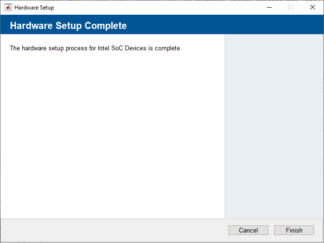Click the blank white content area
324x243 pixels.
(x=112, y=138)
